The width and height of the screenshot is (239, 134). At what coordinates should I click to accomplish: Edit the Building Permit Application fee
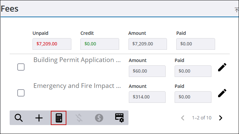point(222,67)
